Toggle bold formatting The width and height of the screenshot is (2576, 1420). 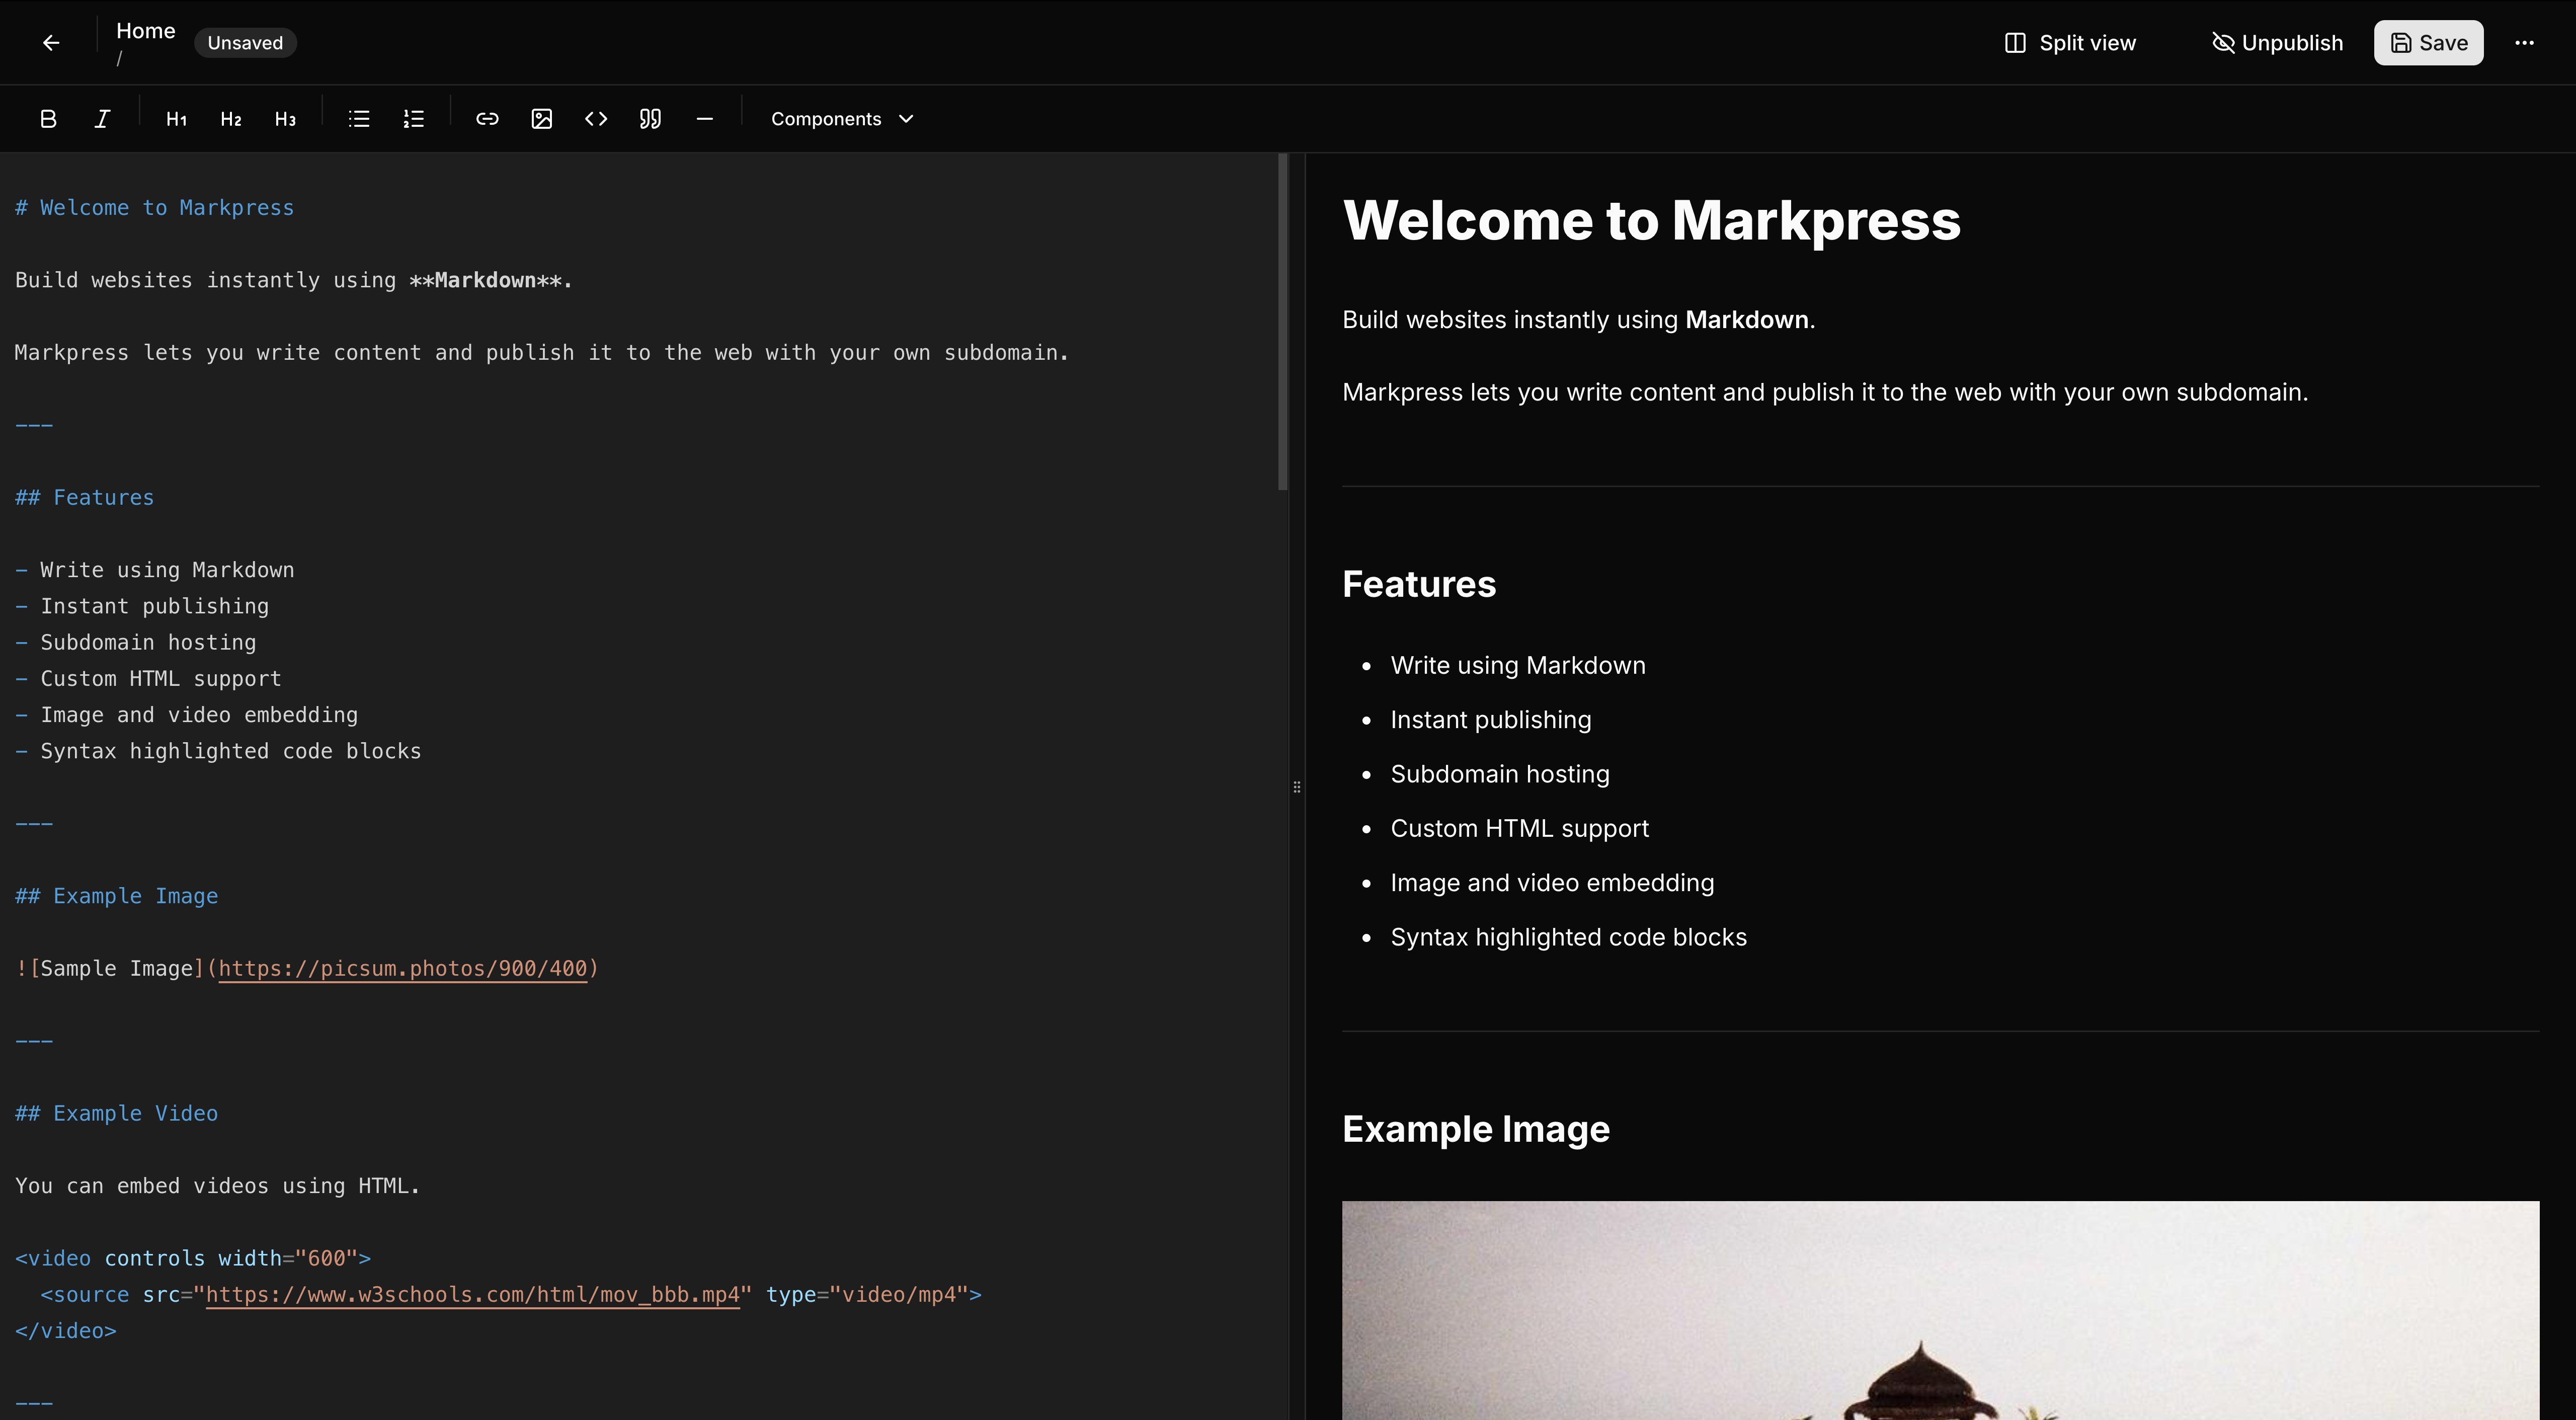click(x=48, y=118)
